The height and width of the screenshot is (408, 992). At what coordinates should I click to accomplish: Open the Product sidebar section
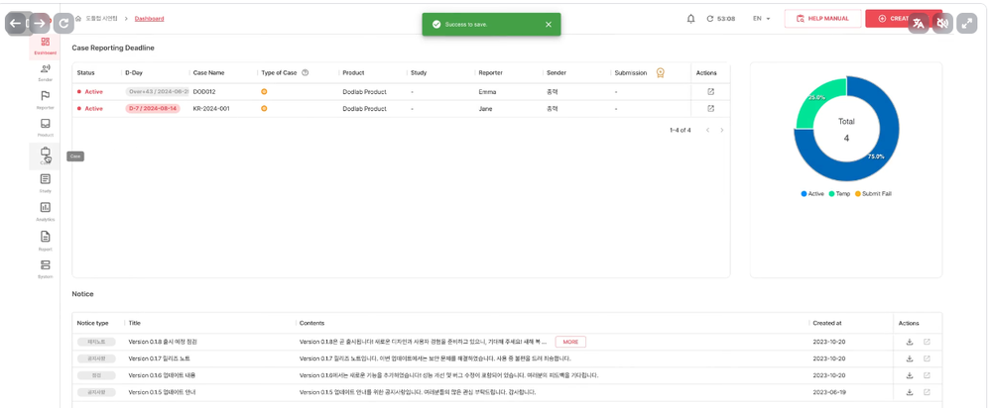45,127
